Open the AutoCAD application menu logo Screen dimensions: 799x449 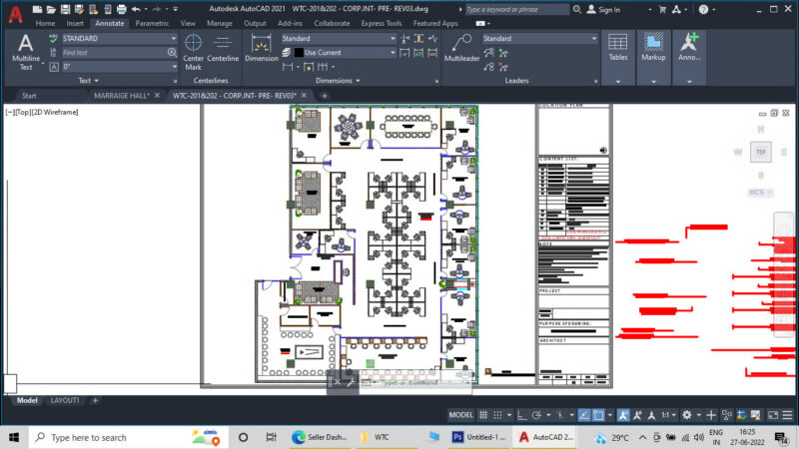tap(15, 15)
